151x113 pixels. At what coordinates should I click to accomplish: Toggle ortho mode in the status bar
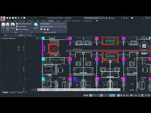(98, 95)
